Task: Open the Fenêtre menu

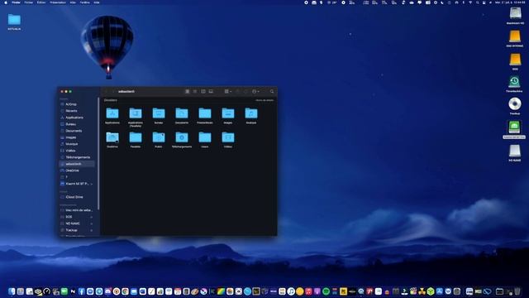Action: point(84,2)
